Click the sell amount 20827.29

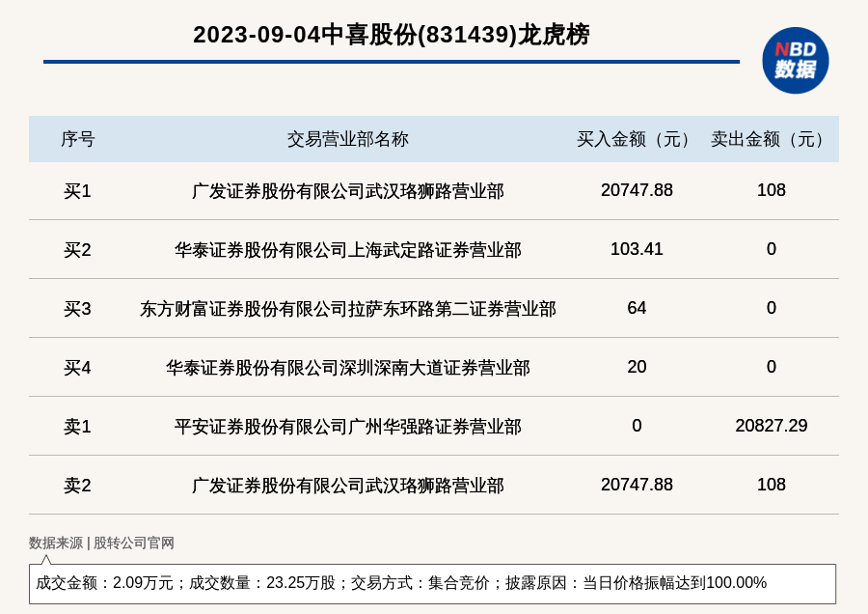772,425
